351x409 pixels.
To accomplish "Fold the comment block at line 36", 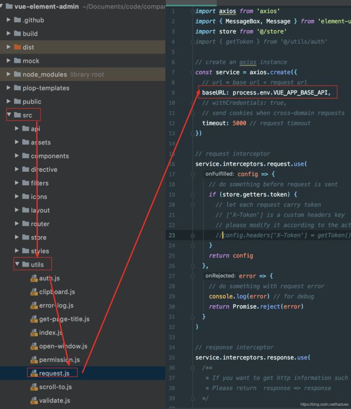I will tap(192, 368).
